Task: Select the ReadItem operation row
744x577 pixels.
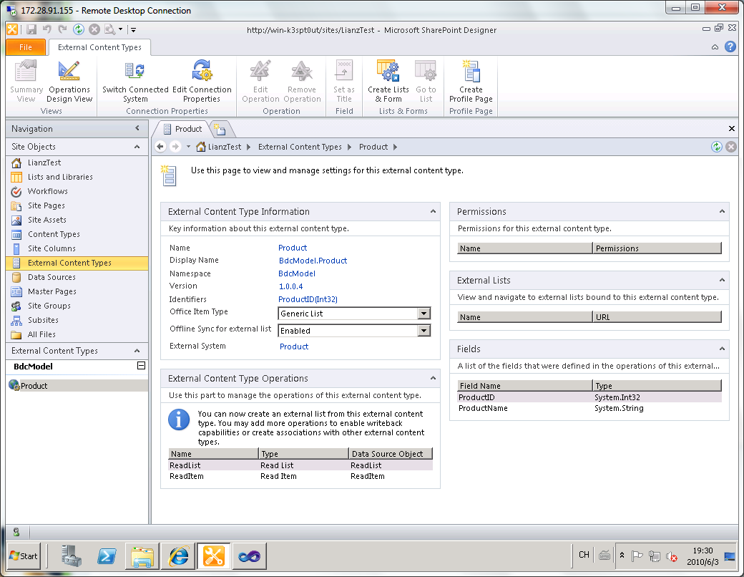Action: tap(300, 476)
